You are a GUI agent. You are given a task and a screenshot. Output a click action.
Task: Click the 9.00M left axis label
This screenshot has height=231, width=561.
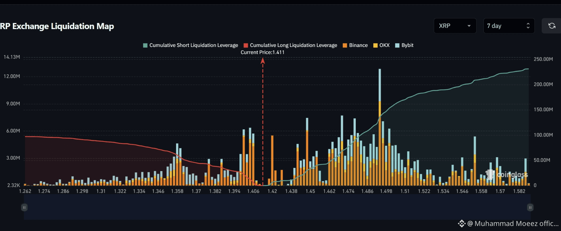click(13, 104)
